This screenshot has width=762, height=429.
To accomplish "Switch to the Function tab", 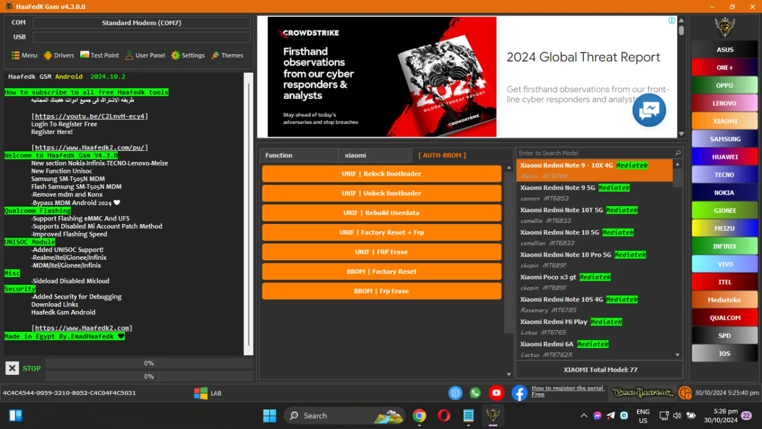I will (x=299, y=156).
